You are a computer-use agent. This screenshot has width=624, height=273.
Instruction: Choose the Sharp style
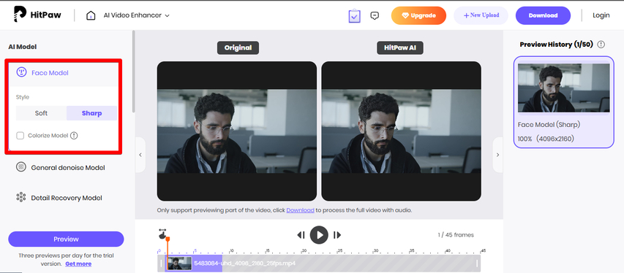[91, 113]
